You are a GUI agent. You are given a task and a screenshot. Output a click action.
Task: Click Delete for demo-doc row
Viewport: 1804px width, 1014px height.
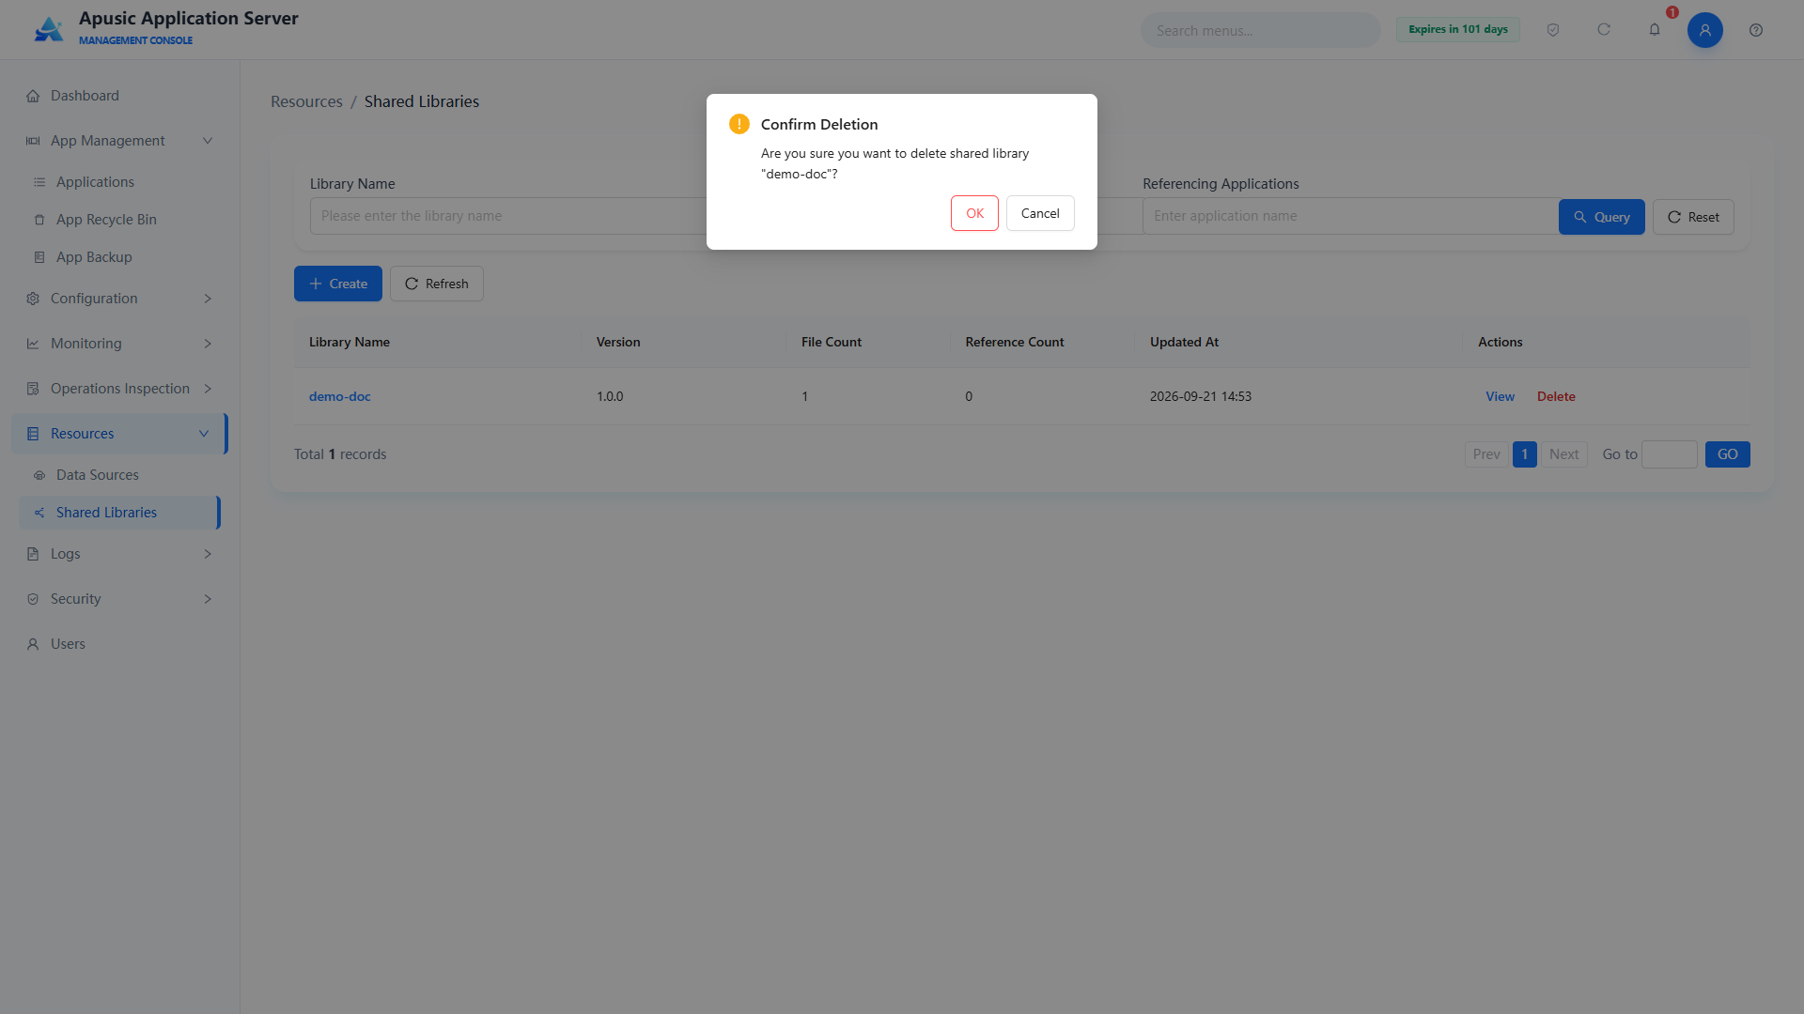1556,396
